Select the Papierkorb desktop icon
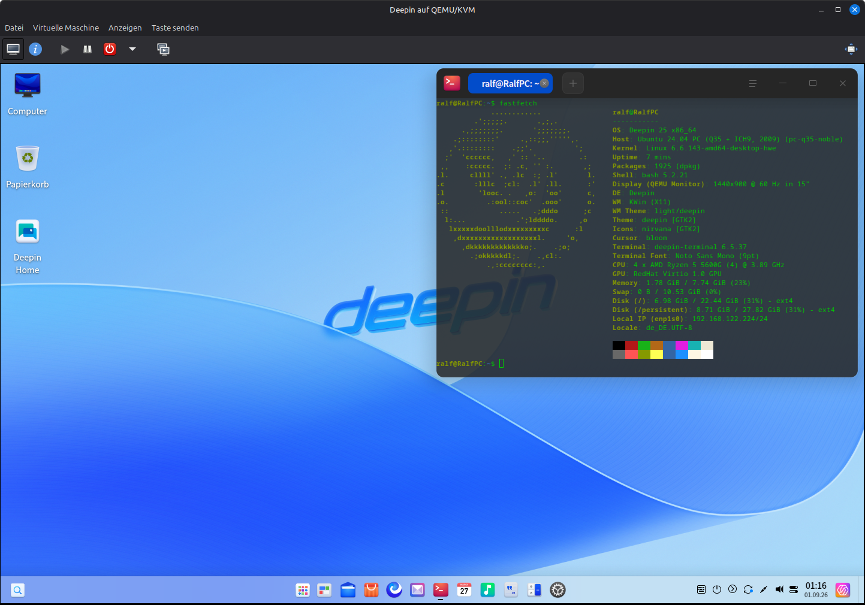 [x=28, y=167]
